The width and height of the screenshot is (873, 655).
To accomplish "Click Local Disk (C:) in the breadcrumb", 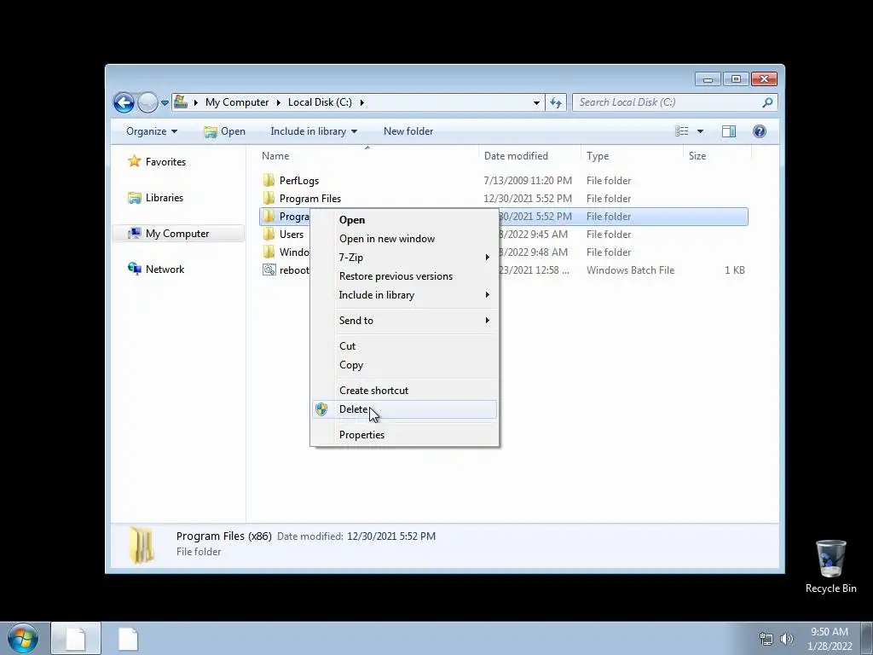I will 320,102.
